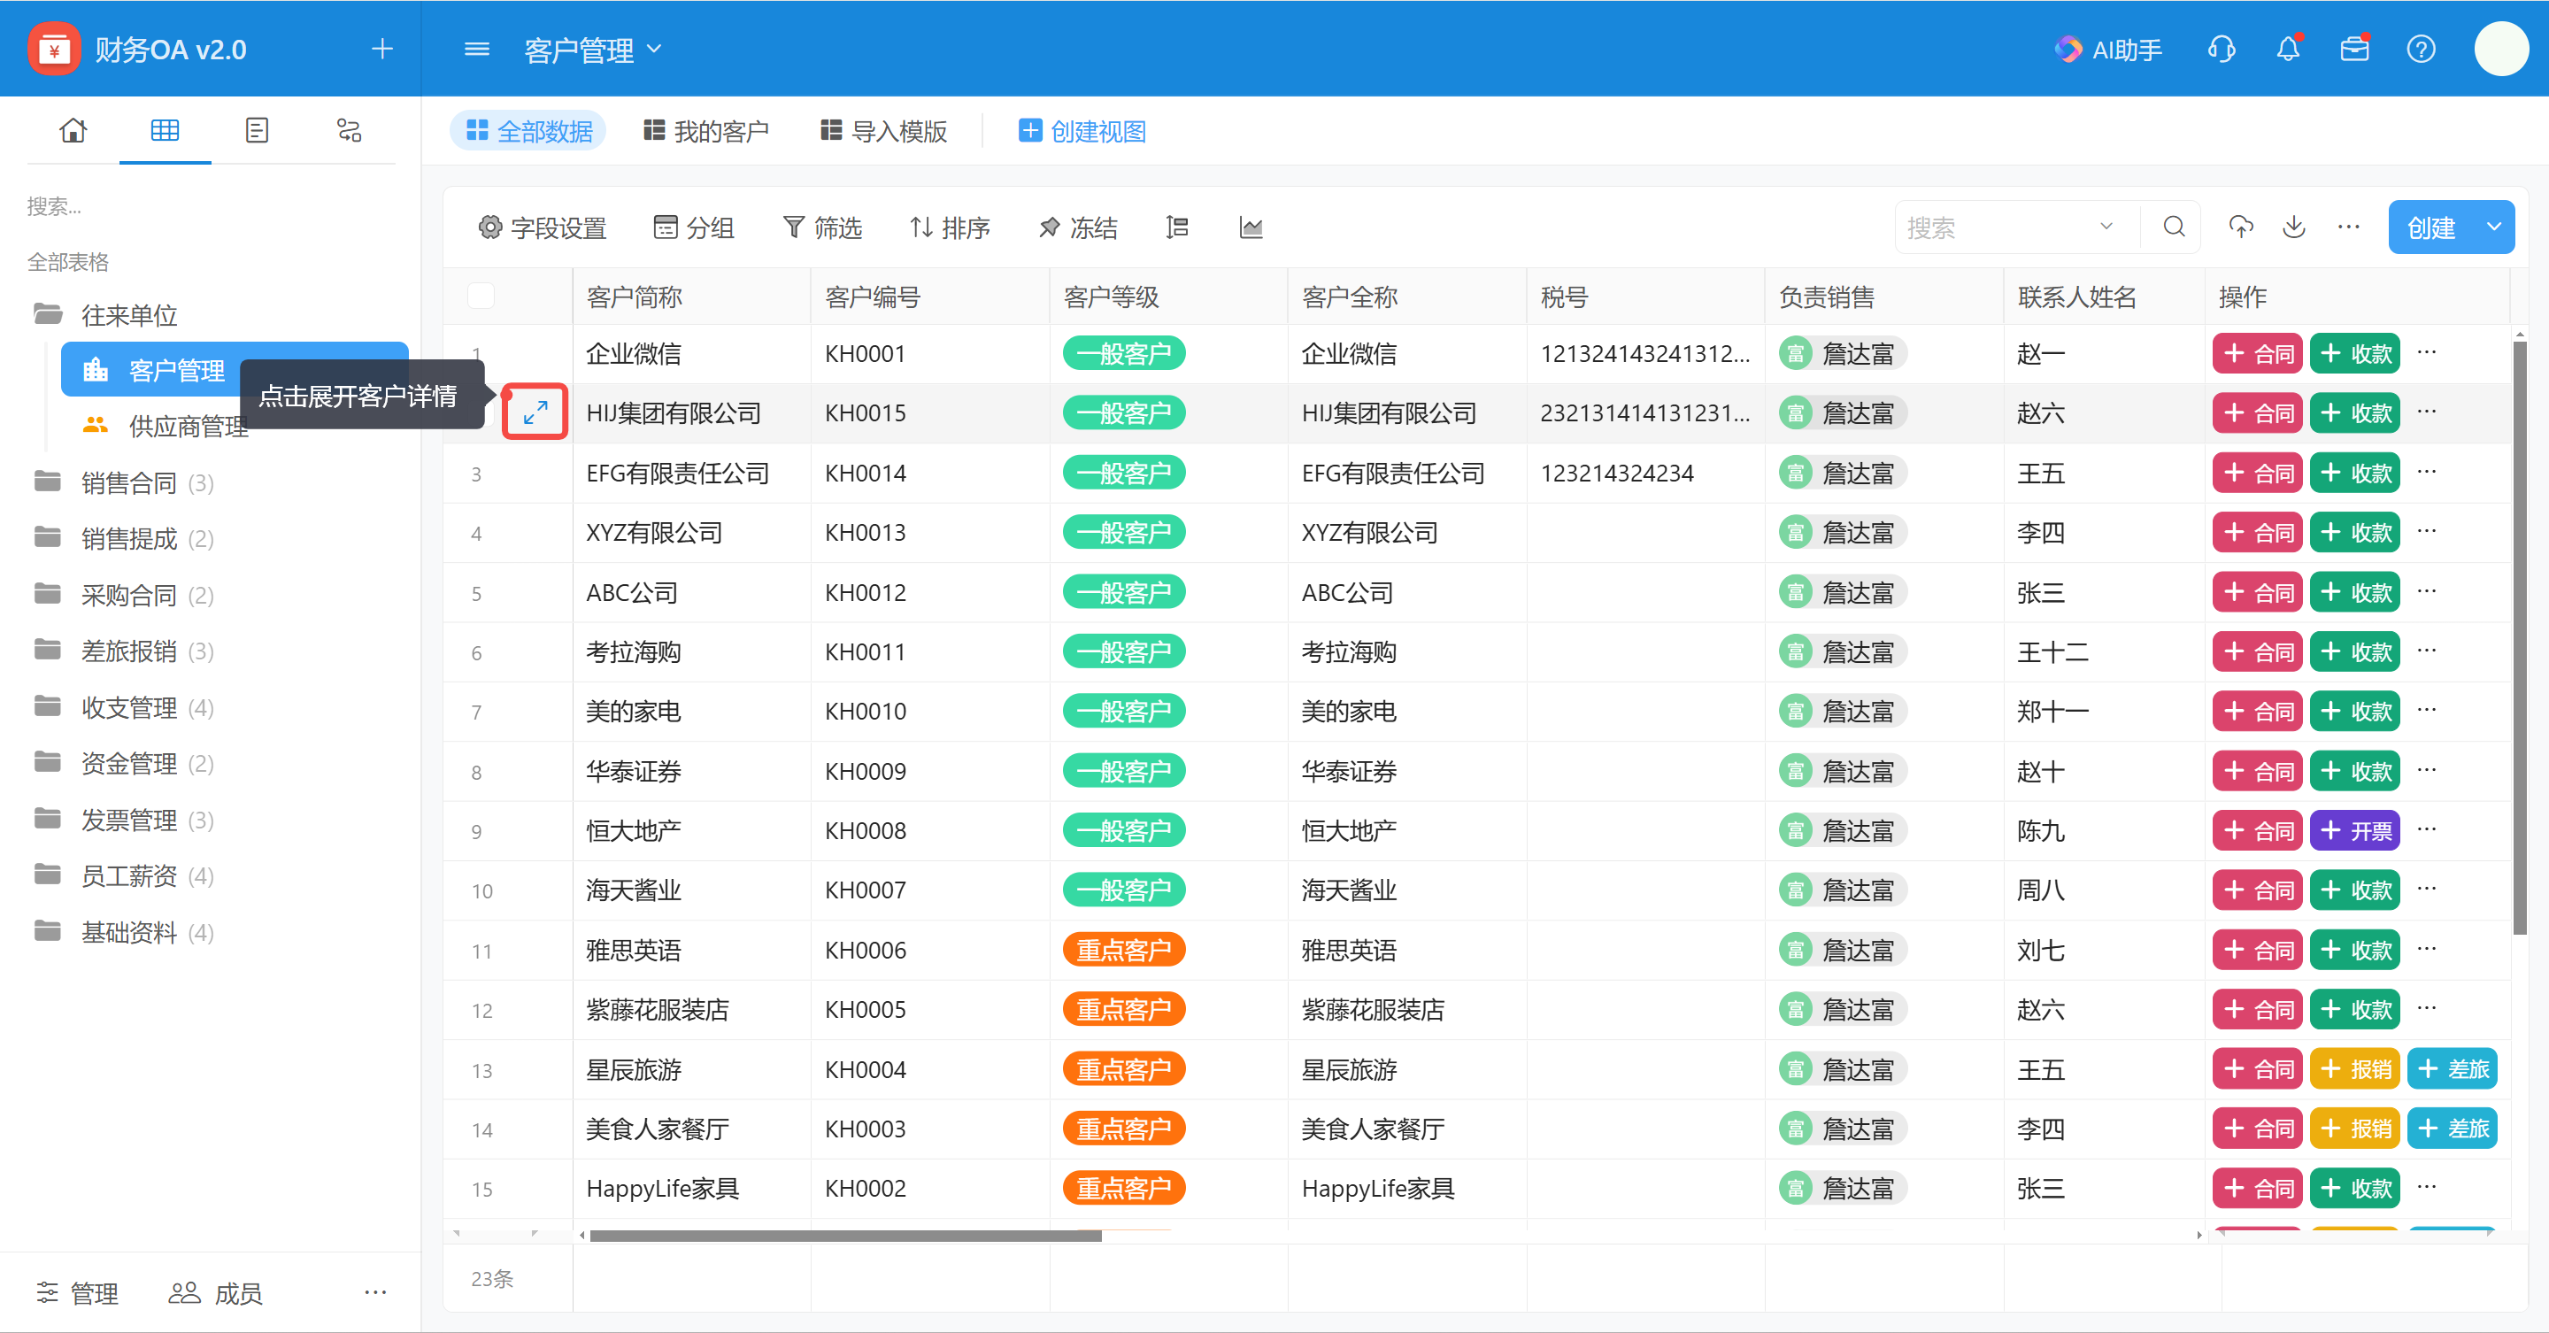
Task: Collapse the 往来单位 folder
Action: 105,315
